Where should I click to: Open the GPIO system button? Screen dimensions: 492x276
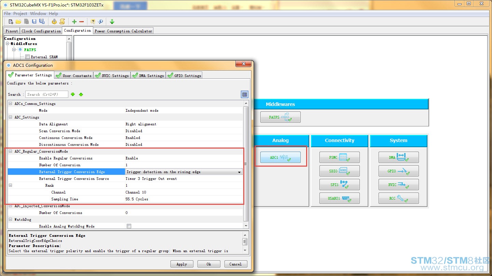pos(399,171)
